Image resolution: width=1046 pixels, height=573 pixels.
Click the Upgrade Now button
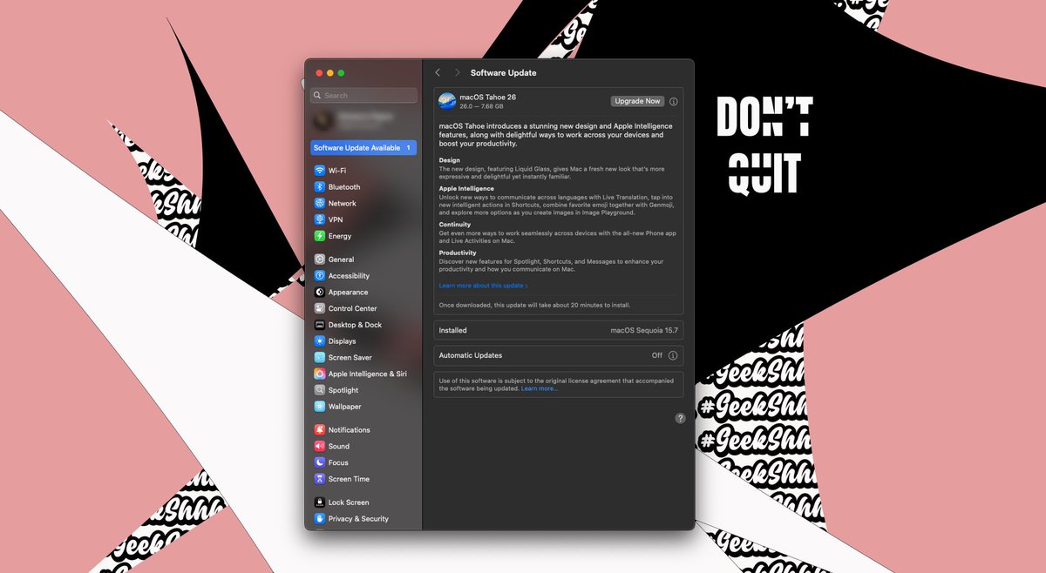[x=638, y=101]
